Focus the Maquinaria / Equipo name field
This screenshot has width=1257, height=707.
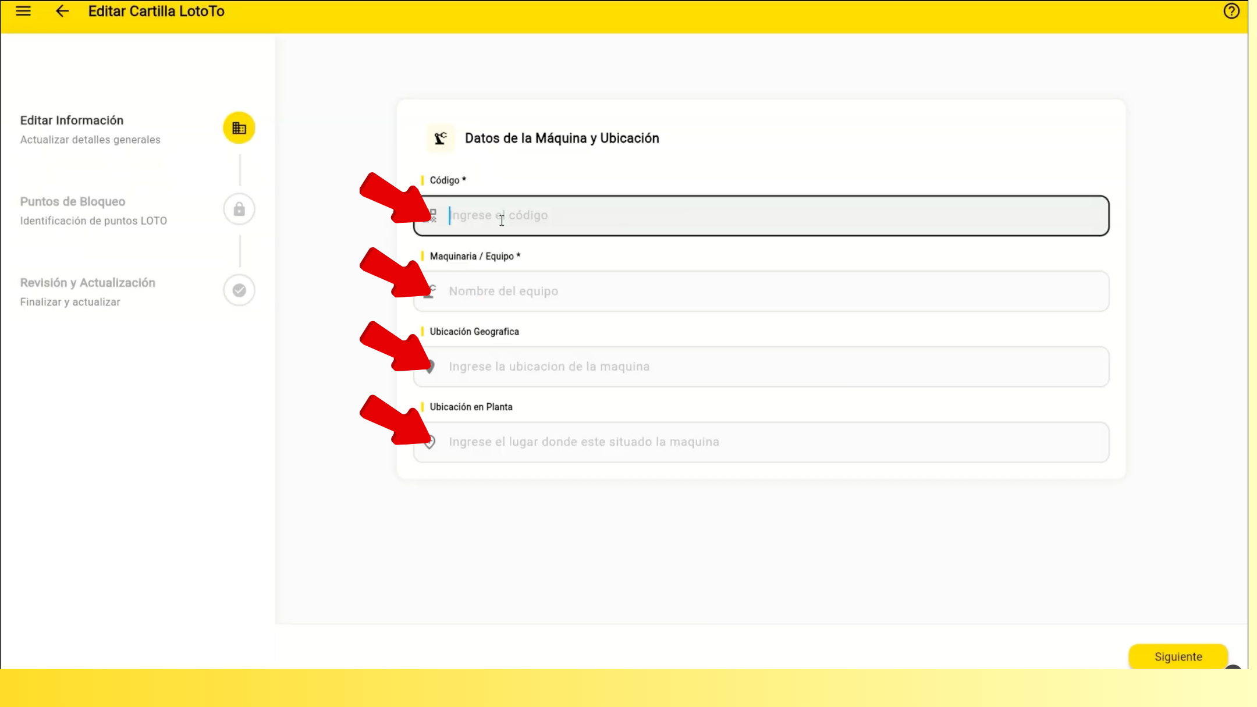(x=761, y=291)
